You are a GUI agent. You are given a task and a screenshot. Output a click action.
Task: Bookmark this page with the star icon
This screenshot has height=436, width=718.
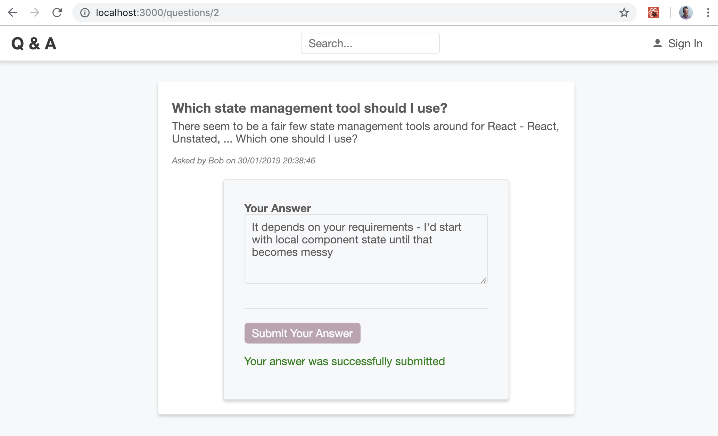[624, 13]
